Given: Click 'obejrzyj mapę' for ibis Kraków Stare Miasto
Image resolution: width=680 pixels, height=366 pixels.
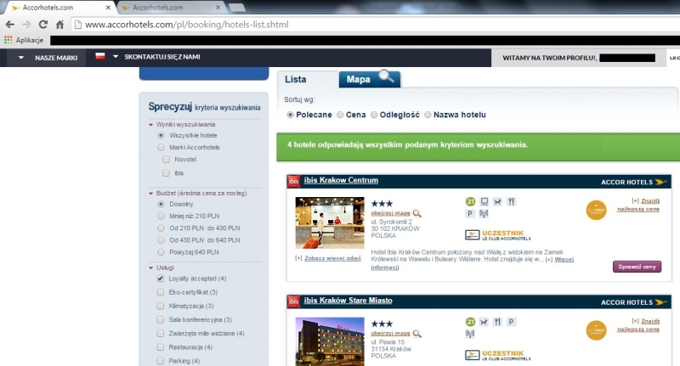Looking at the screenshot, I should click(390, 334).
